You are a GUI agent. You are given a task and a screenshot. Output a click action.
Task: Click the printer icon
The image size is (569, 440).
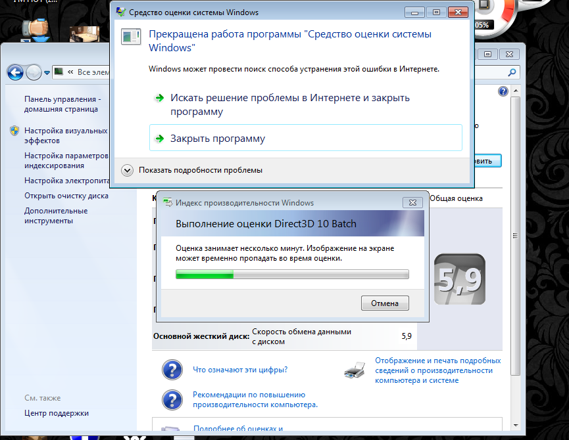click(x=355, y=370)
